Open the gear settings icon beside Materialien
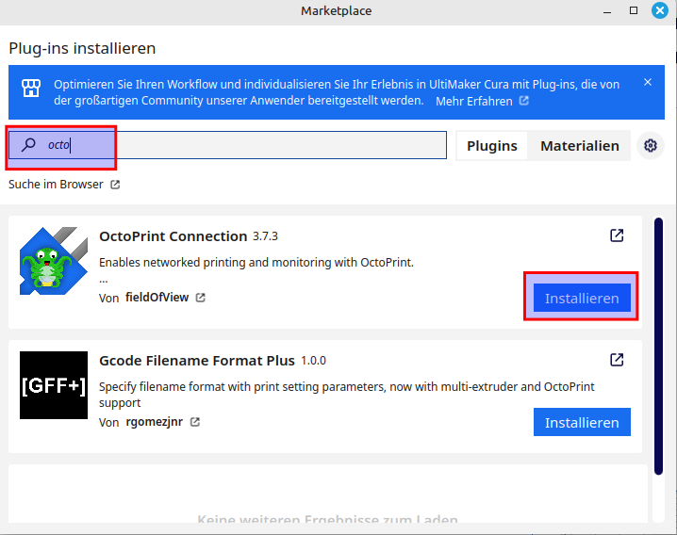The height and width of the screenshot is (535, 677). tap(650, 145)
